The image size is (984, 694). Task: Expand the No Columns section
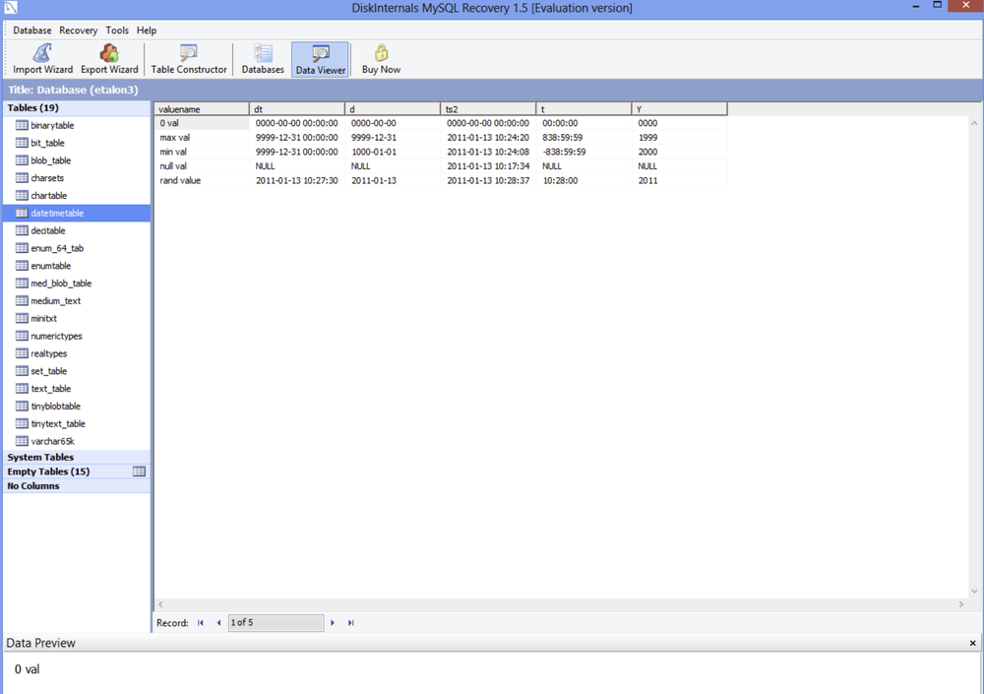tap(77, 486)
